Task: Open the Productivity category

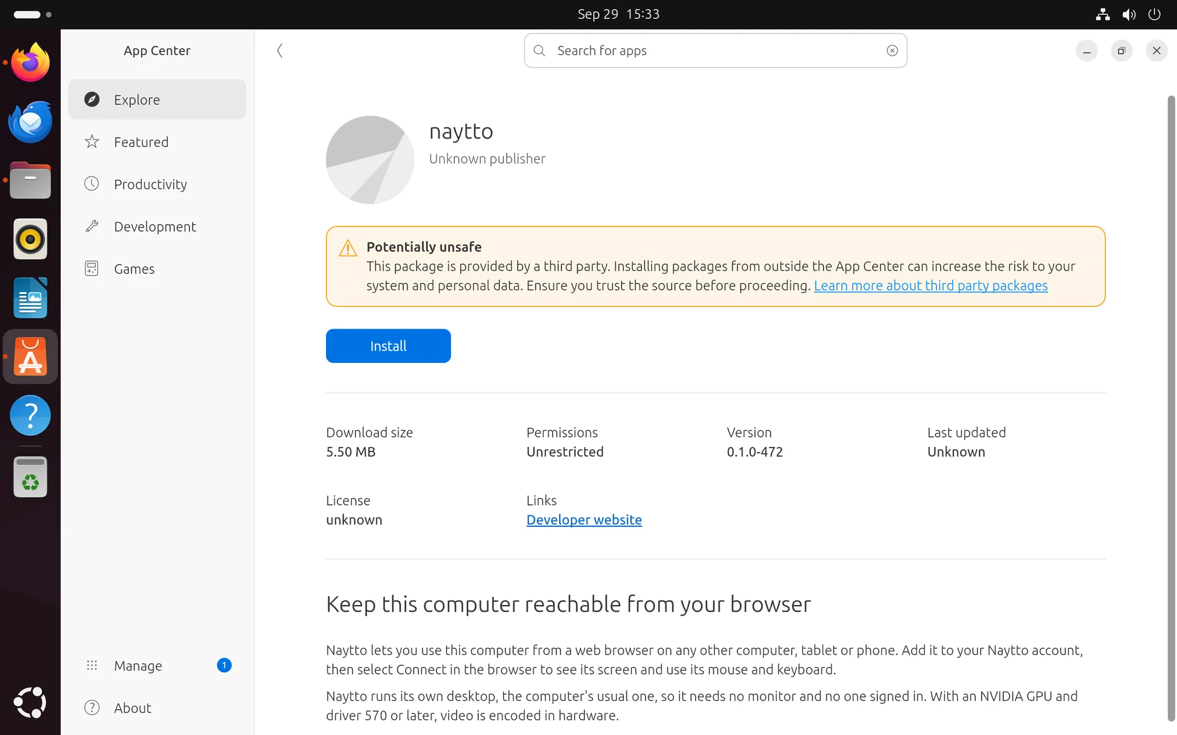Action: point(157,184)
